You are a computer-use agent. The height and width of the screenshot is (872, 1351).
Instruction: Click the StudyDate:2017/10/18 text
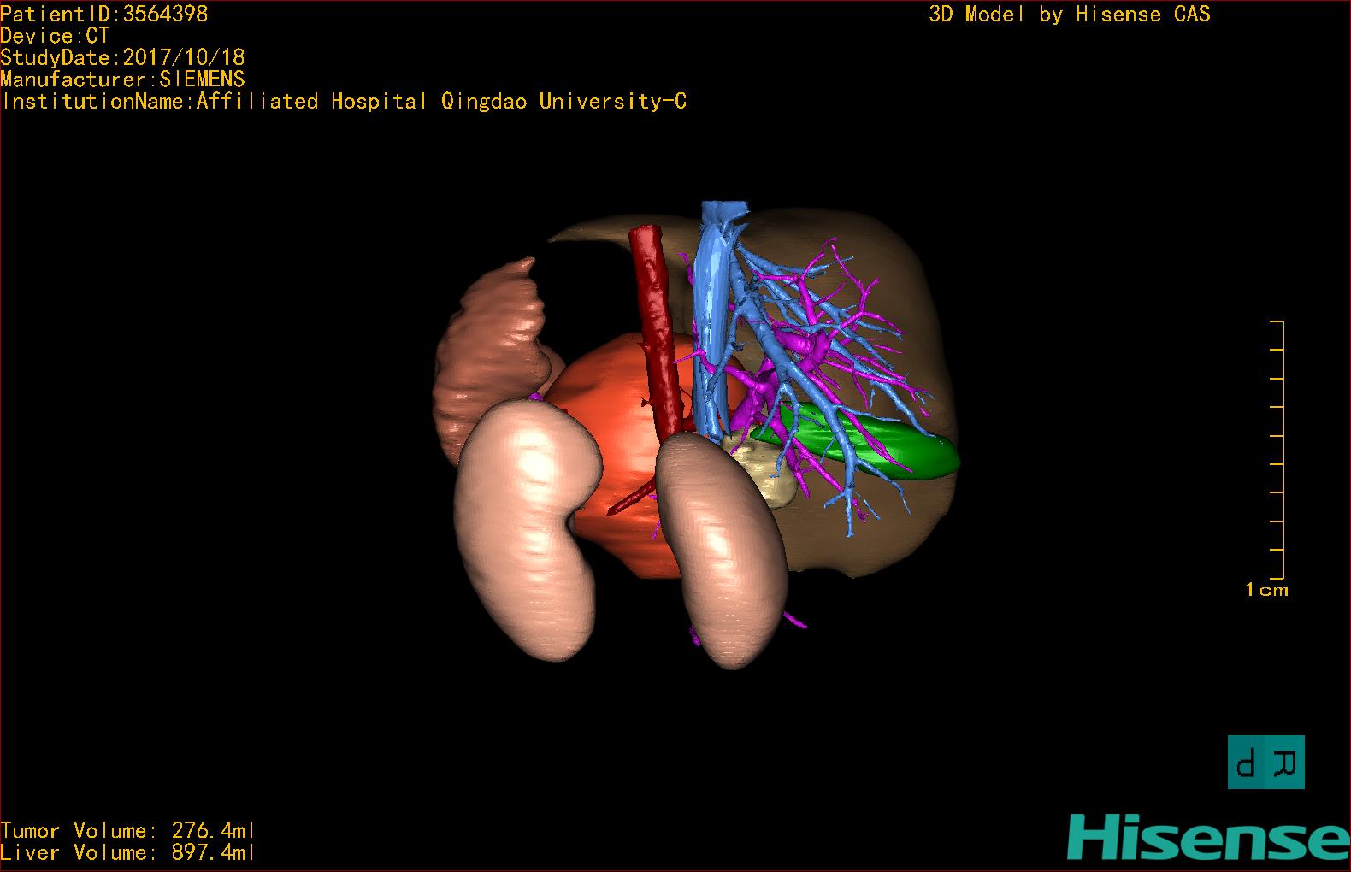click(122, 57)
